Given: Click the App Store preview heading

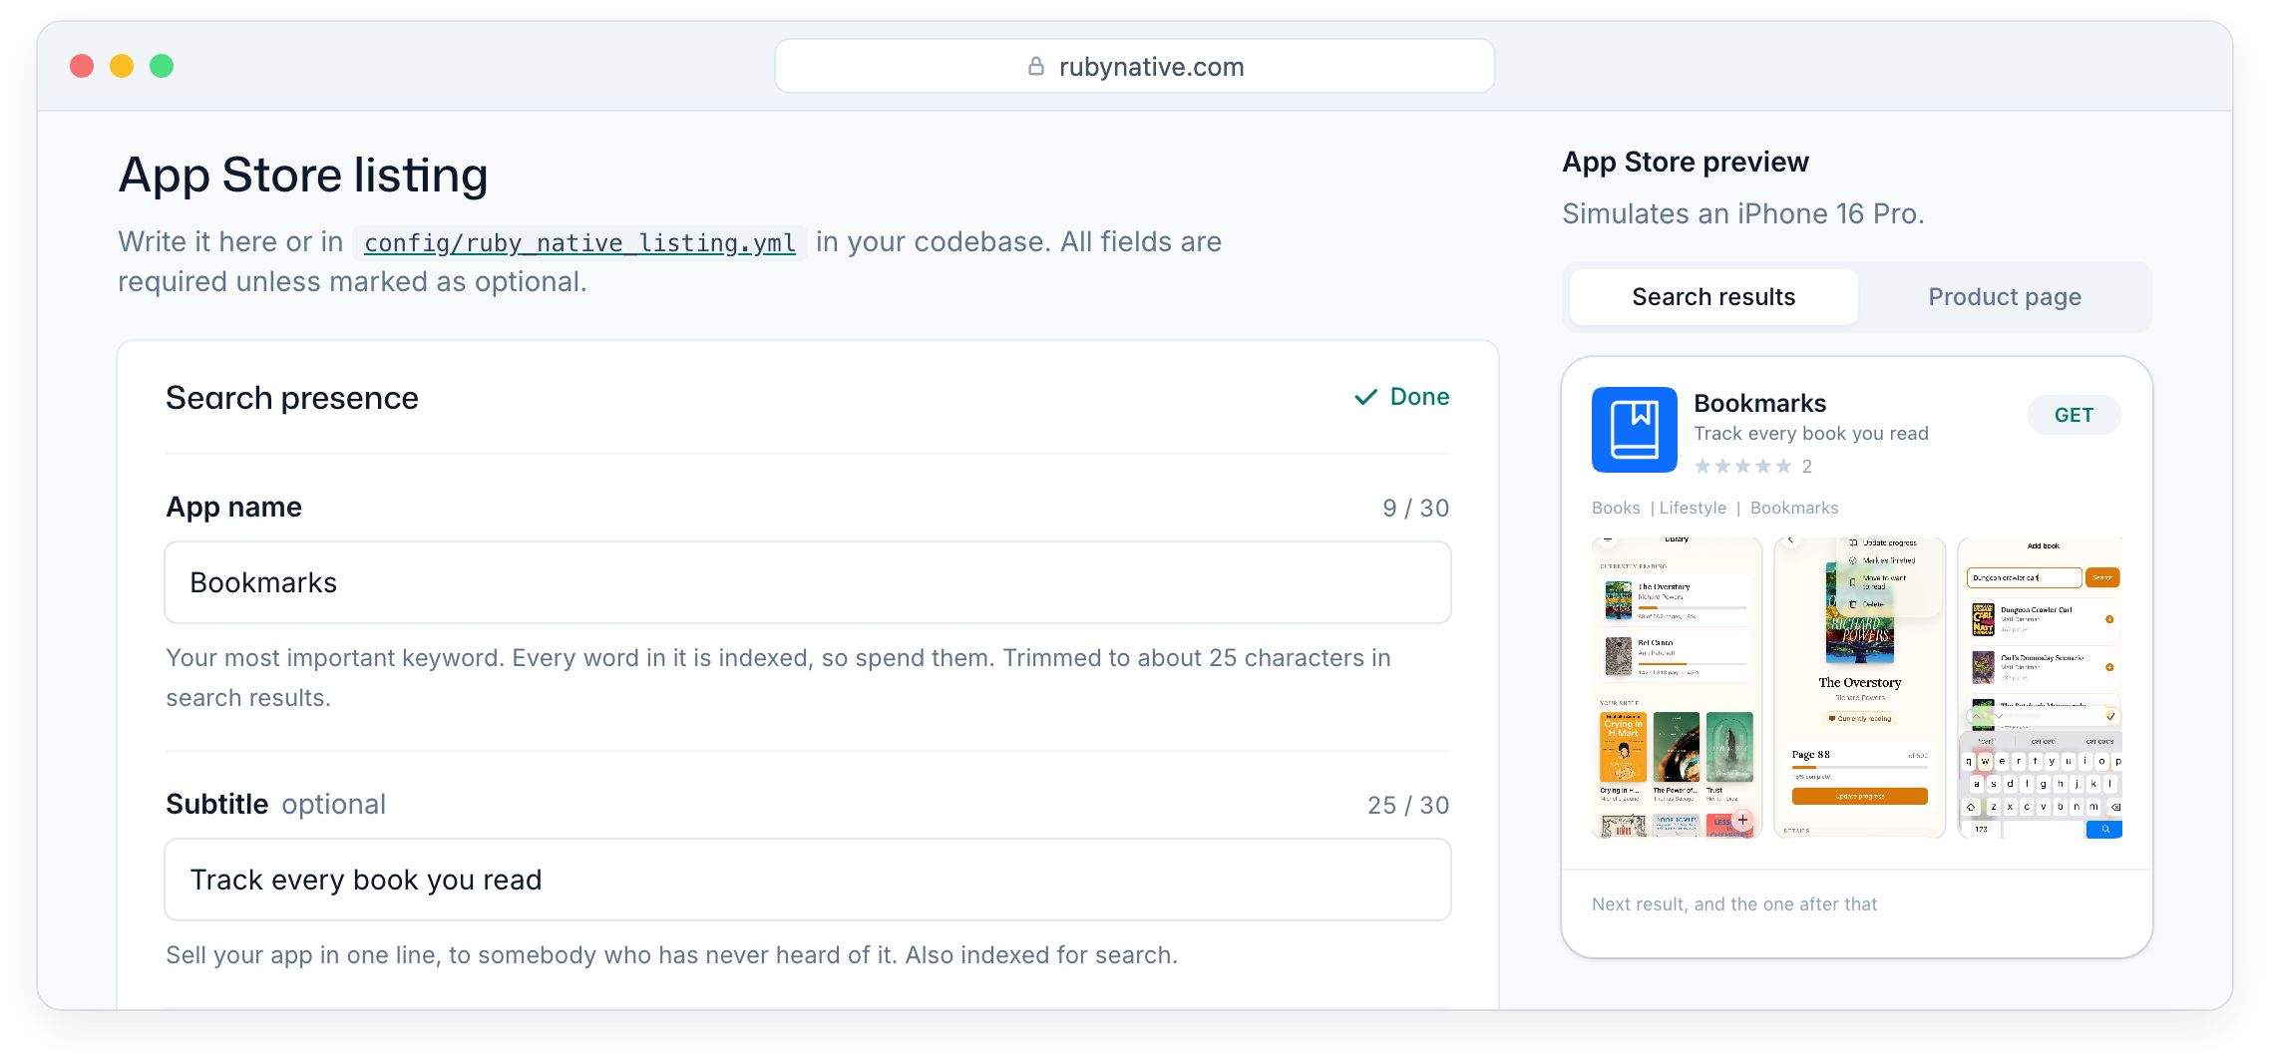Looking at the screenshot, I should click(1685, 162).
